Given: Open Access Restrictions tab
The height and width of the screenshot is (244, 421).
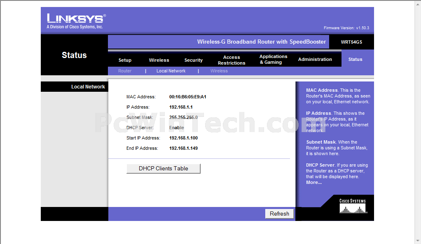Looking at the screenshot, I should point(232,60).
